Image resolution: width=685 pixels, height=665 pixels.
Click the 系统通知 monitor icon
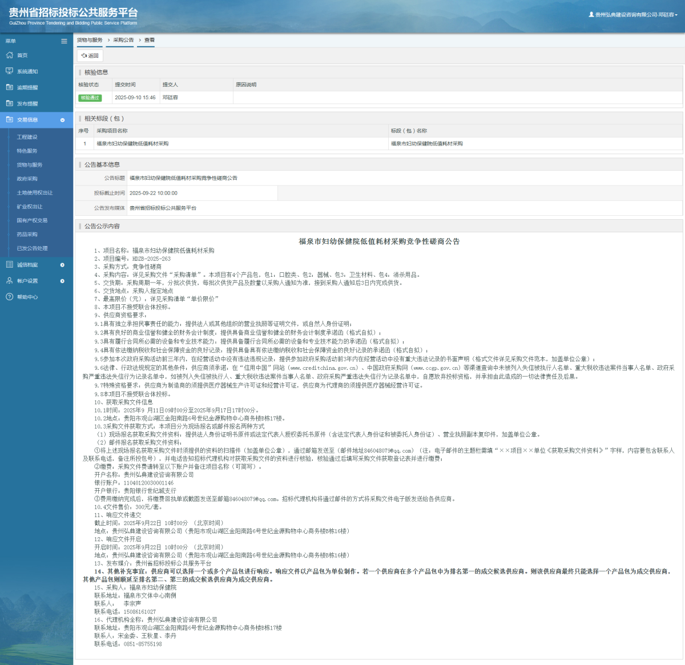pyautogui.click(x=9, y=71)
